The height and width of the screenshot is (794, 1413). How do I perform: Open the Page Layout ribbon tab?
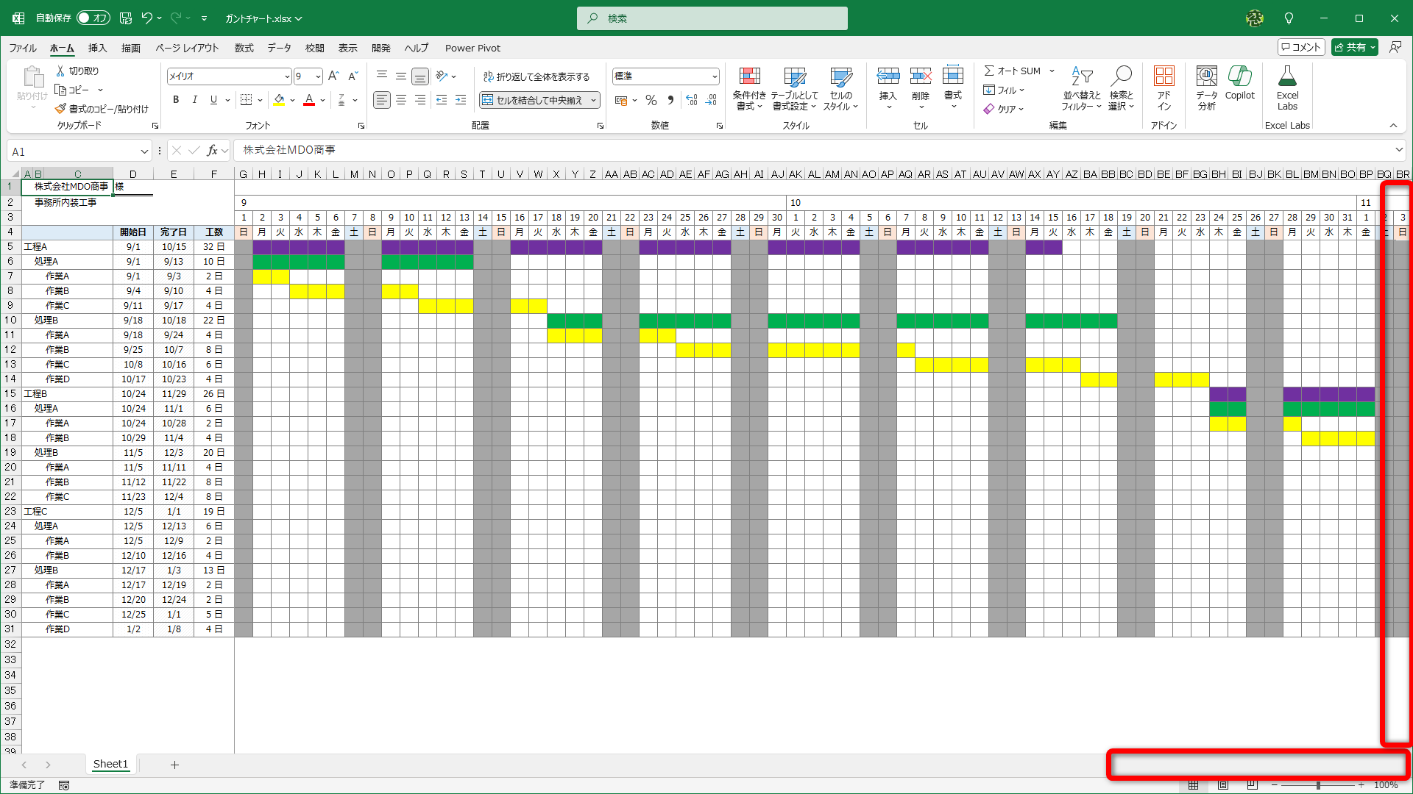pyautogui.click(x=187, y=48)
